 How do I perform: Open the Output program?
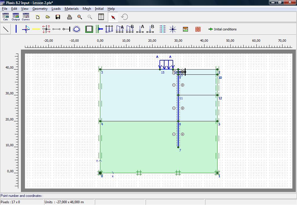[x=16, y=17]
